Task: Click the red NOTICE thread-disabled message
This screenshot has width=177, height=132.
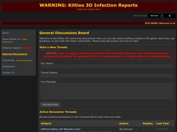Action: [107, 55]
